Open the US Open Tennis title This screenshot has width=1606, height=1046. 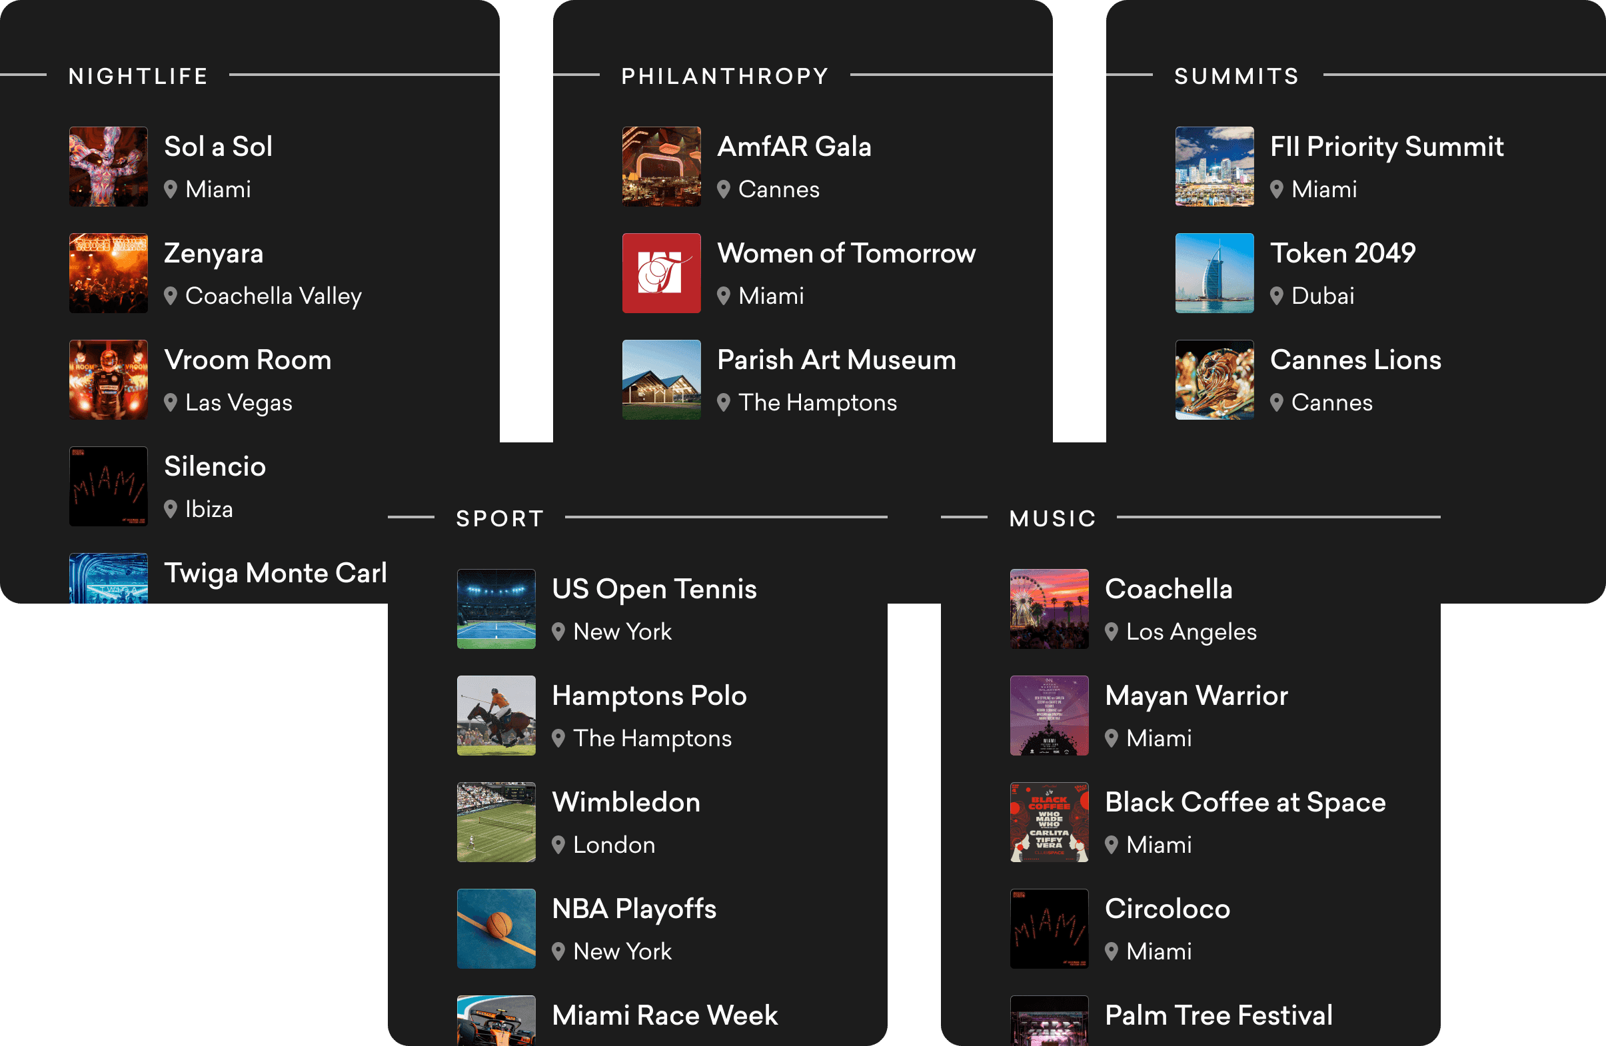(654, 589)
